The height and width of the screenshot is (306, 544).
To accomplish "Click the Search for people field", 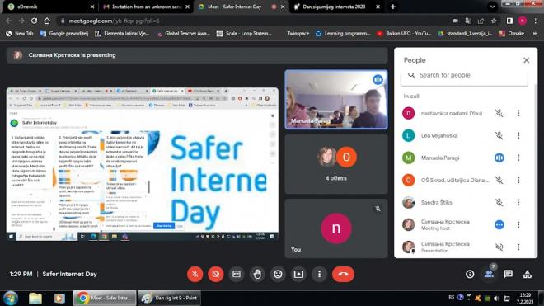I will (464, 77).
